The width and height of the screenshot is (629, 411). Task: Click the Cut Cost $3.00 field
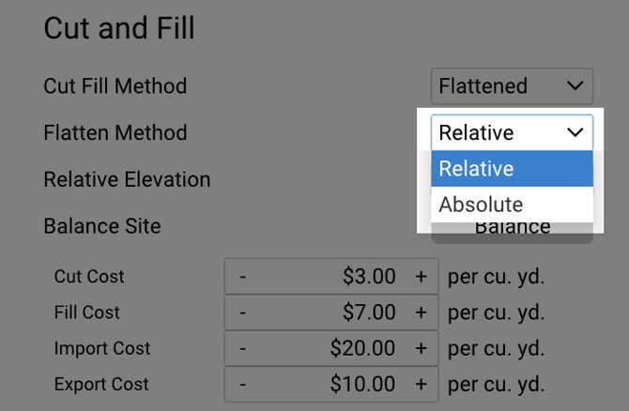click(x=331, y=276)
